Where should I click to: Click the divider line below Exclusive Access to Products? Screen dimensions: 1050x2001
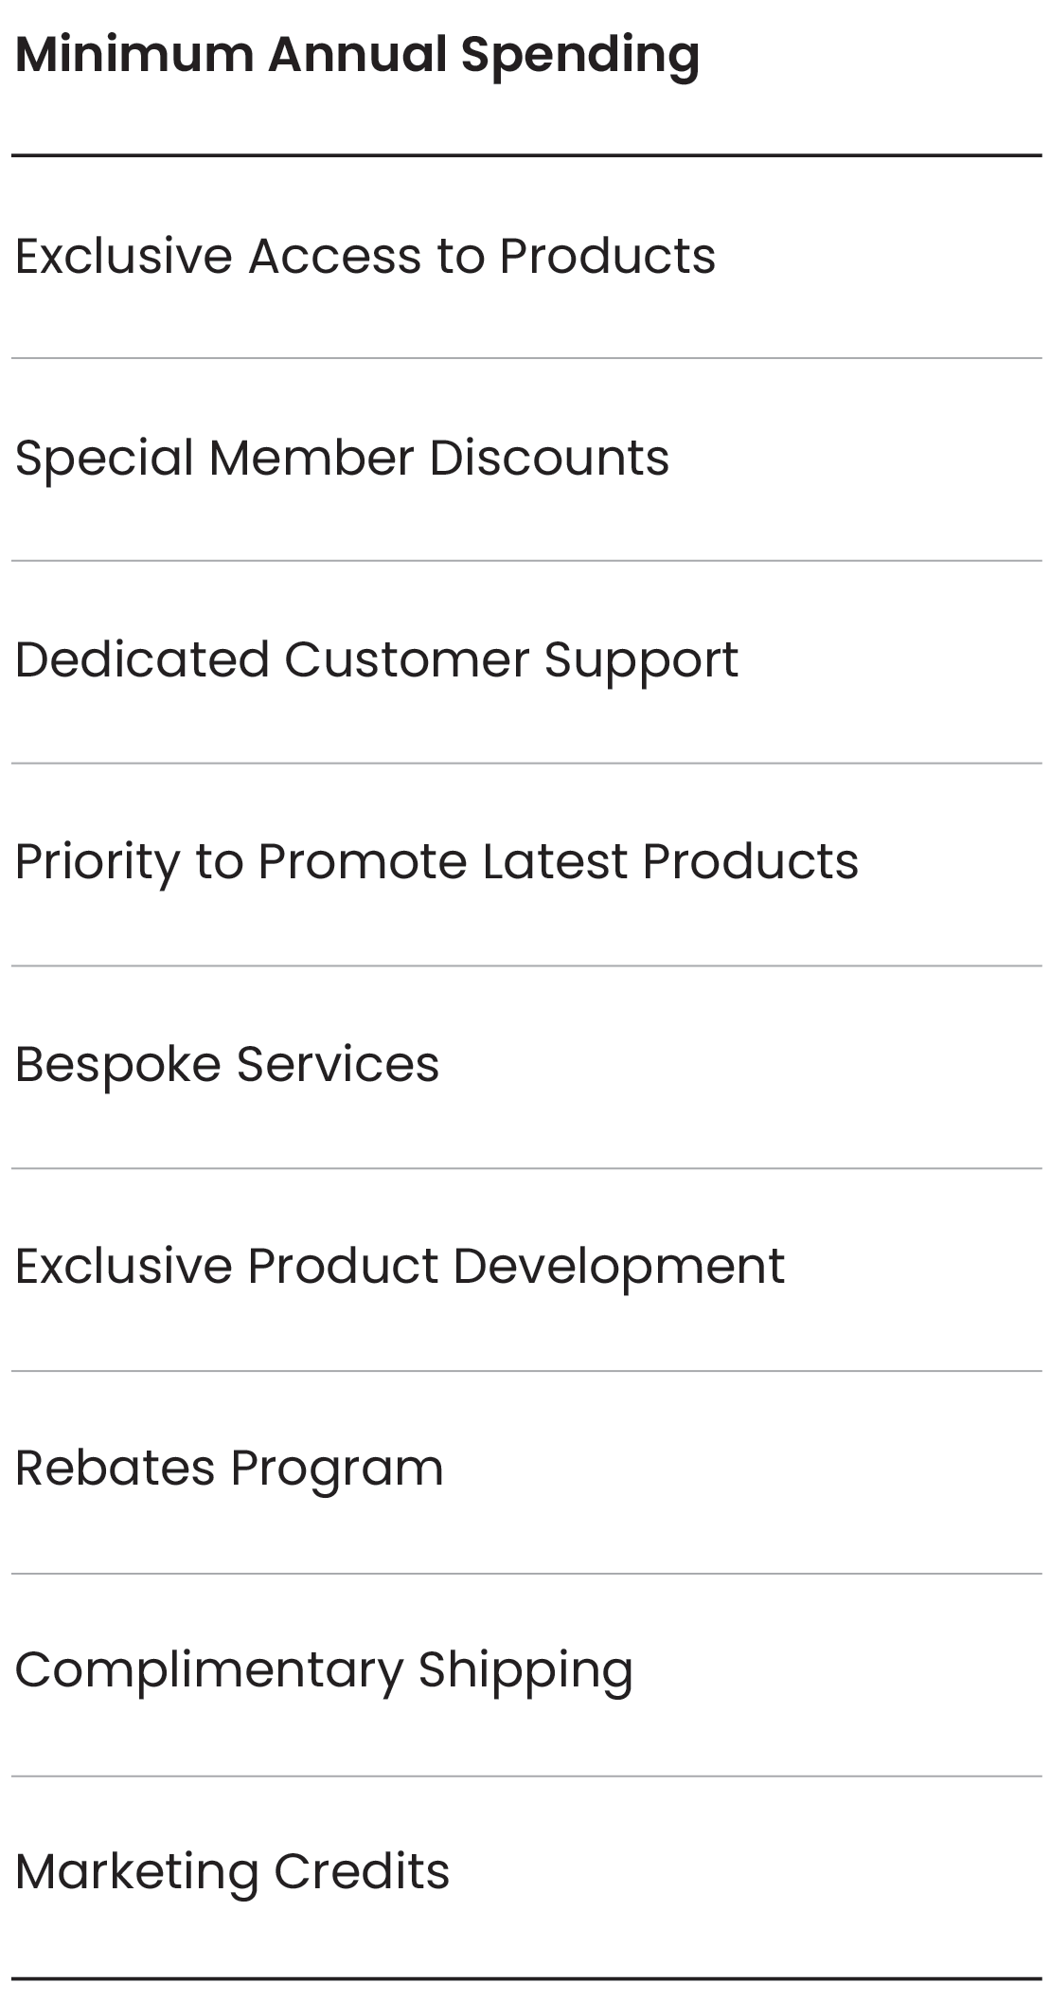tap(525, 358)
